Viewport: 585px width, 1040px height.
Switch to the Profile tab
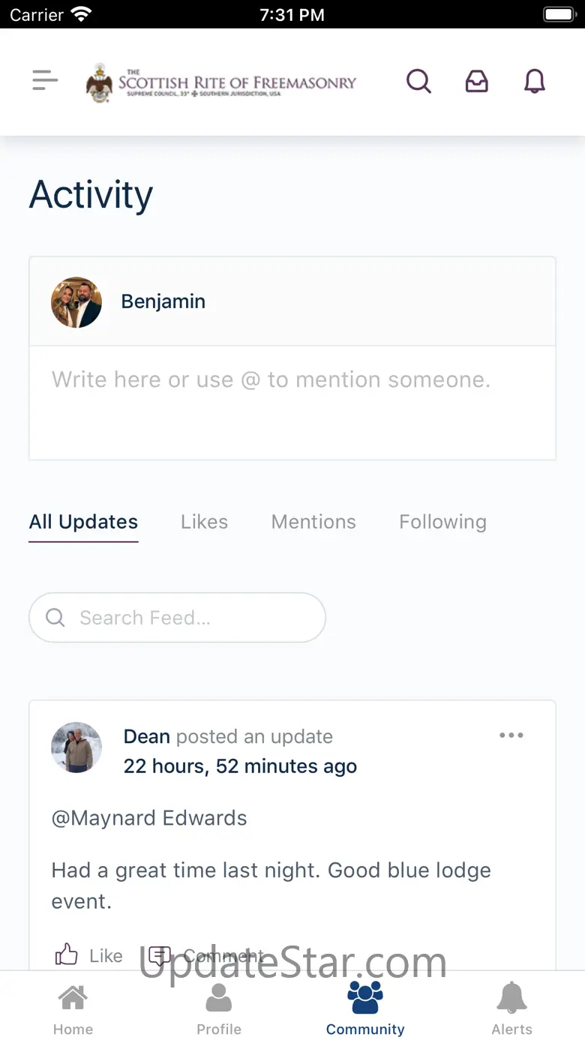tap(219, 1009)
